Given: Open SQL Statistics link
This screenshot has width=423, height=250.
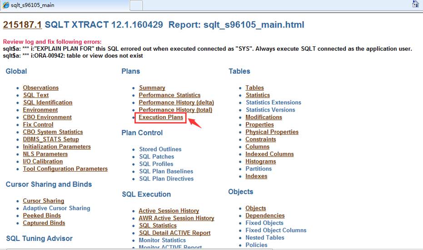Looking at the screenshot, I should [158, 225].
